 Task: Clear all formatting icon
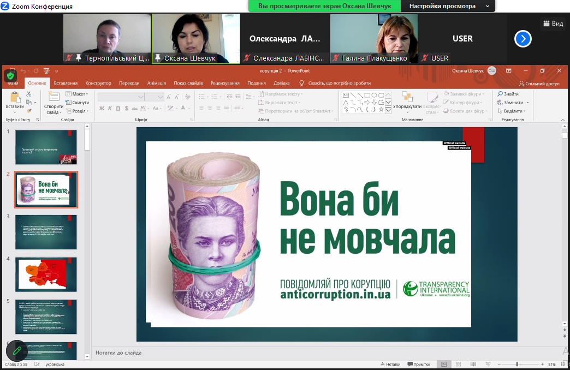pyautogui.click(x=188, y=97)
